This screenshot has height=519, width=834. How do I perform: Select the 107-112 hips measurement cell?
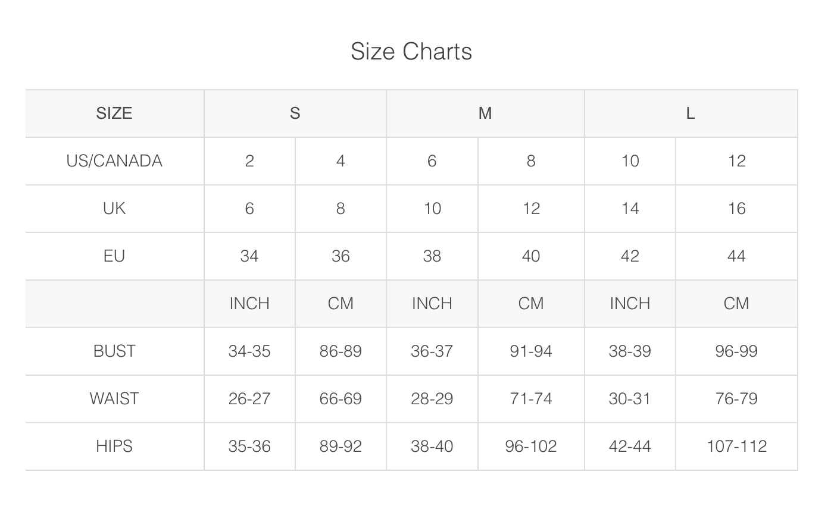736,446
